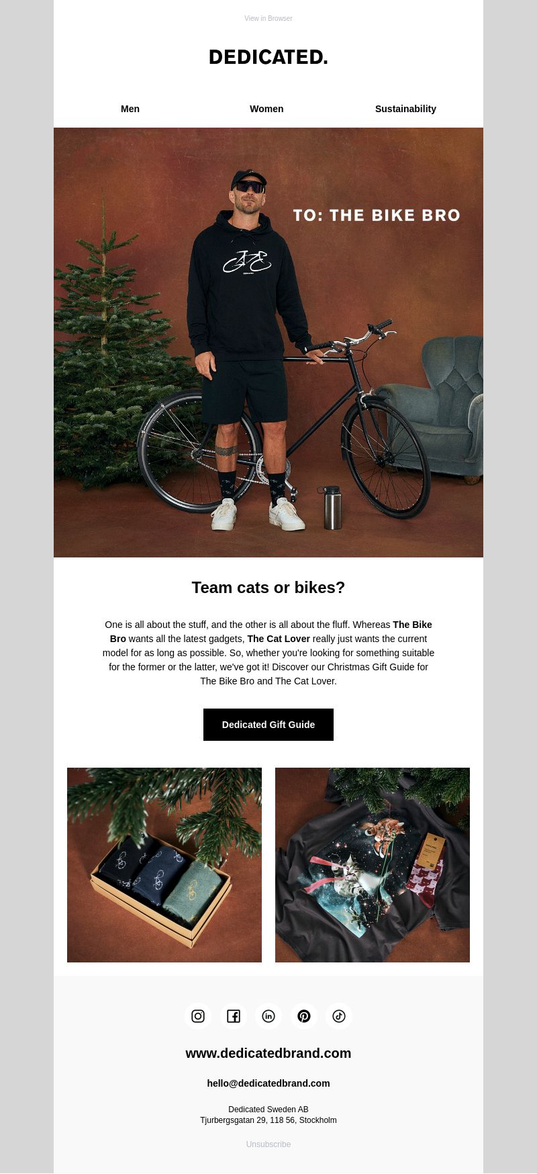
Task: Open the Facebook social icon
Action: [234, 1016]
